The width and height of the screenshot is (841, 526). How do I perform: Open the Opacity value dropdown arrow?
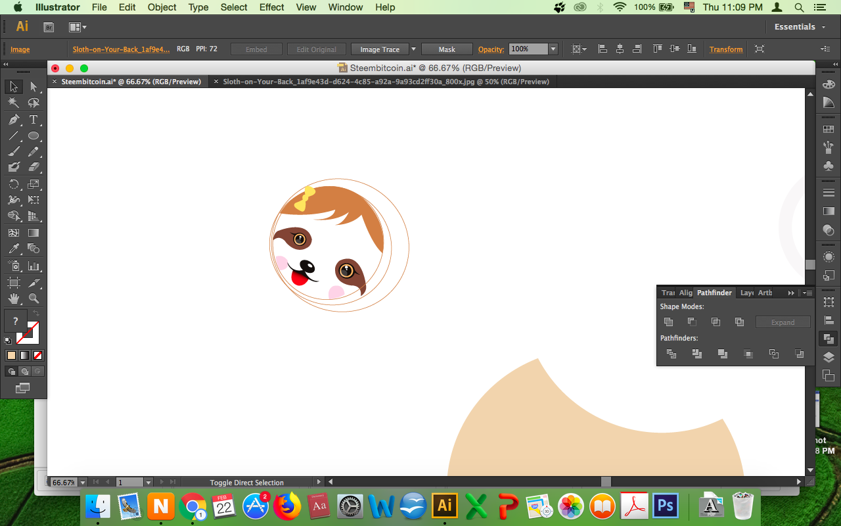tap(553, 49)
